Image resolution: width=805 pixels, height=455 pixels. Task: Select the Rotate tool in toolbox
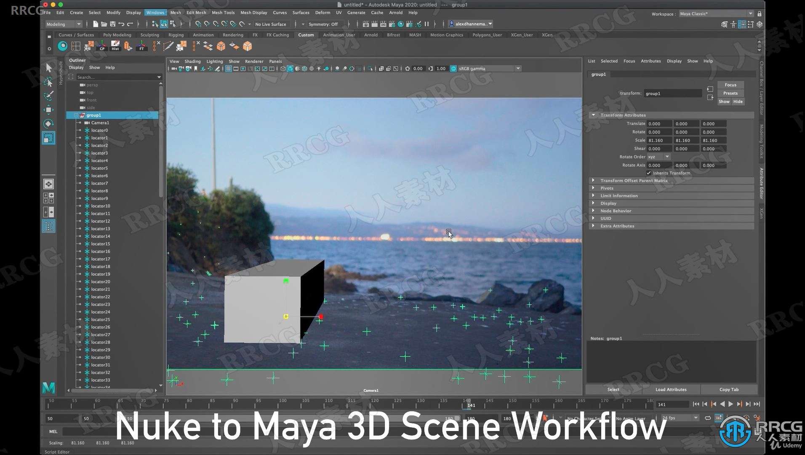48,123
